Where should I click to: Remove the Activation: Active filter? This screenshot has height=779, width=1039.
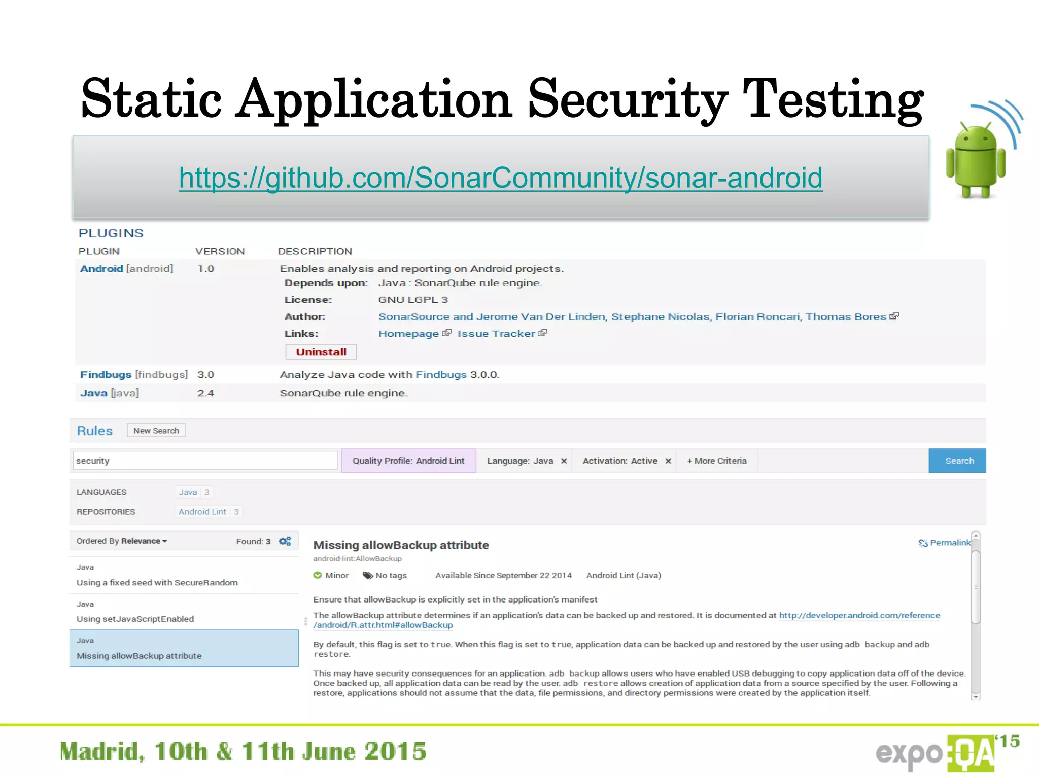coord(668,461)
